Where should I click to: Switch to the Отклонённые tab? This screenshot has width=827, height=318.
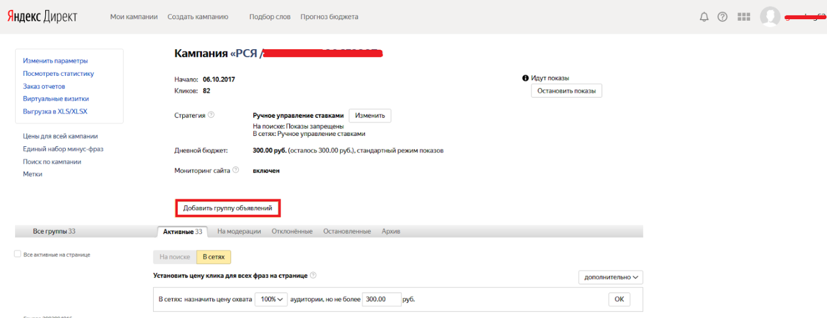click(x=292, y=231)
